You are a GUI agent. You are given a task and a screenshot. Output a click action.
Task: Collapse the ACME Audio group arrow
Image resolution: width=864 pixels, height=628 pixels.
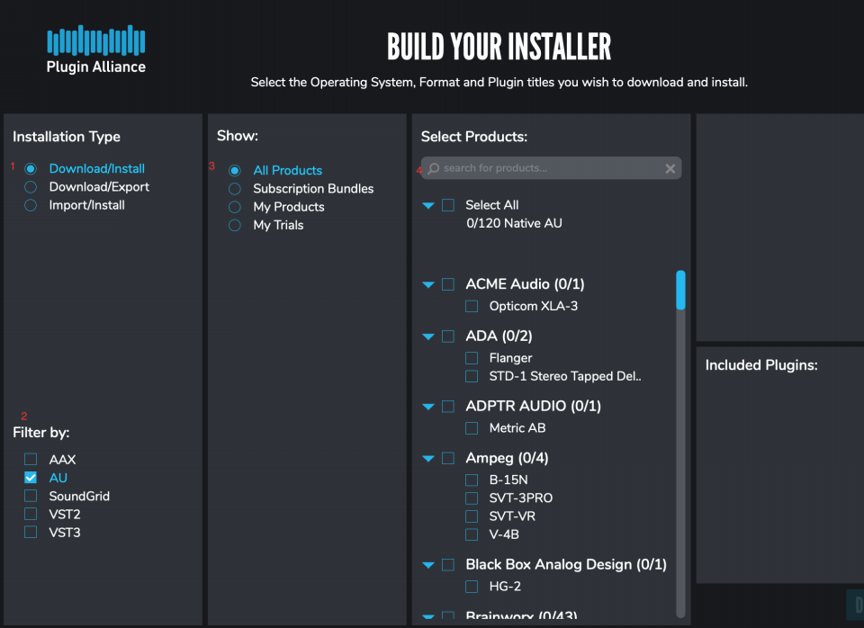coord(428,285)
